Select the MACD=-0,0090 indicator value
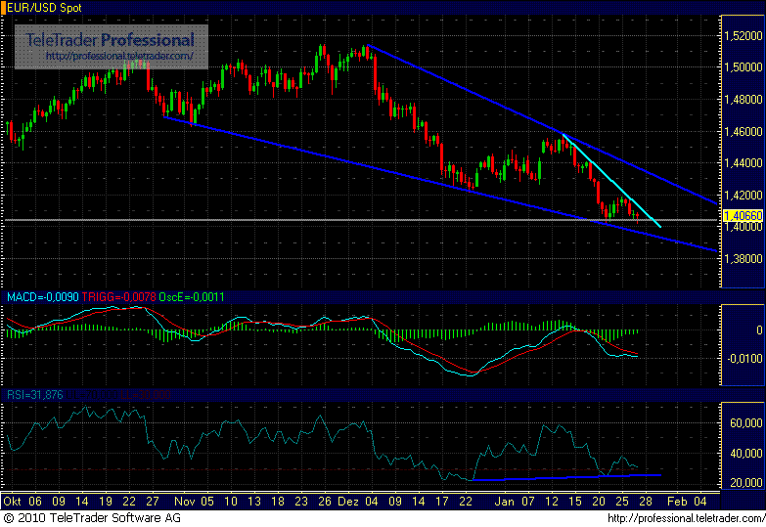 (42, 297)
